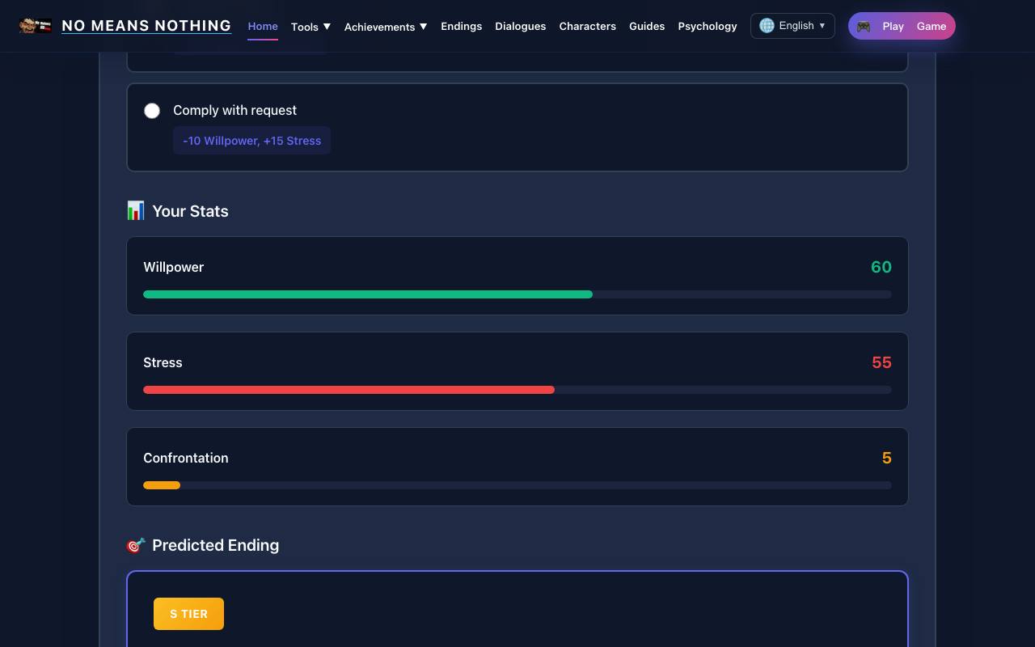Open the Guides page
This screenshot has height=647, width=1035.
[647, 26]
